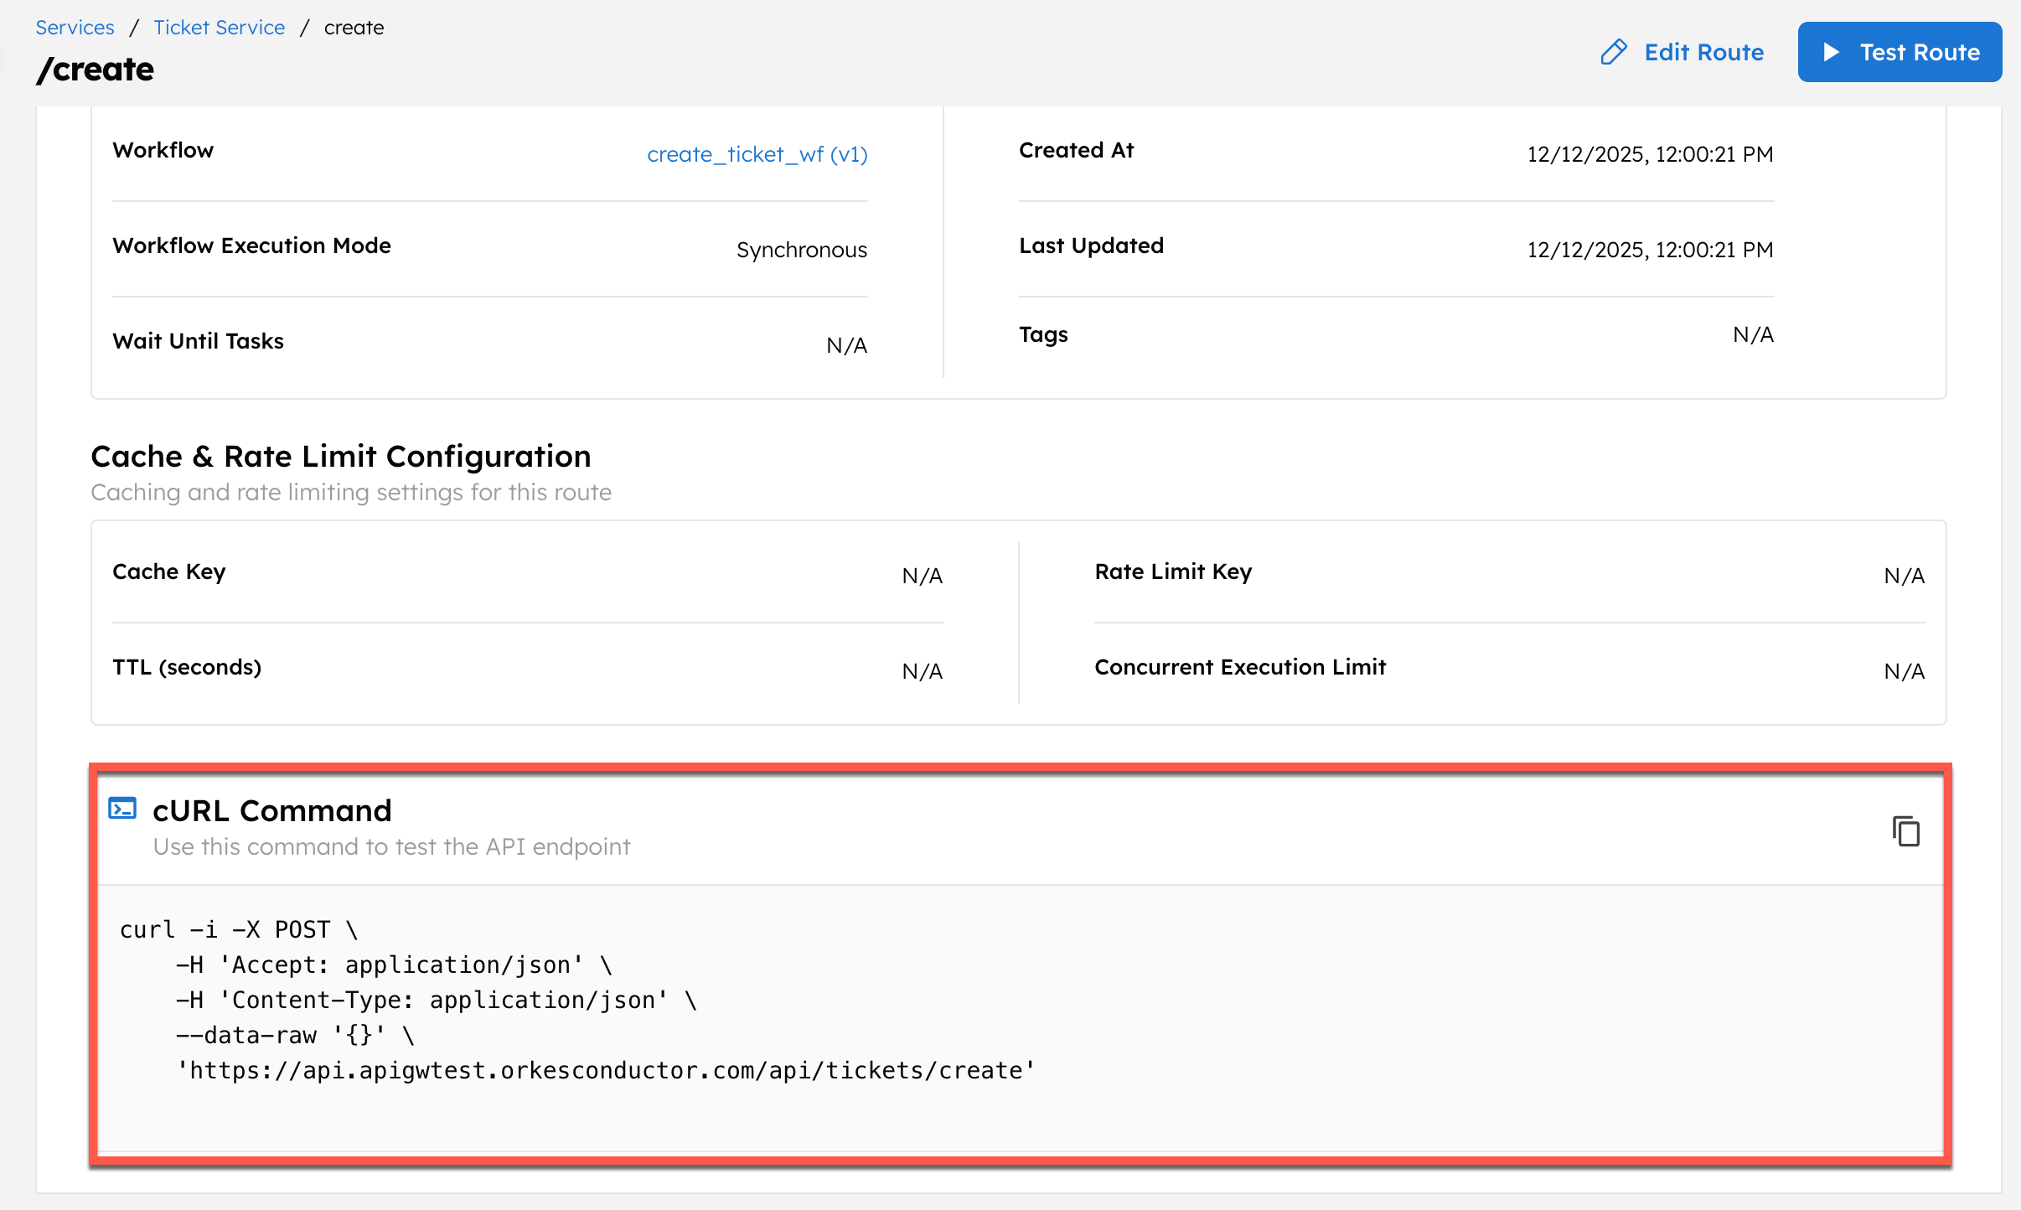Open the create_ticket_wf (v1) workflow link

coord(757,154)
